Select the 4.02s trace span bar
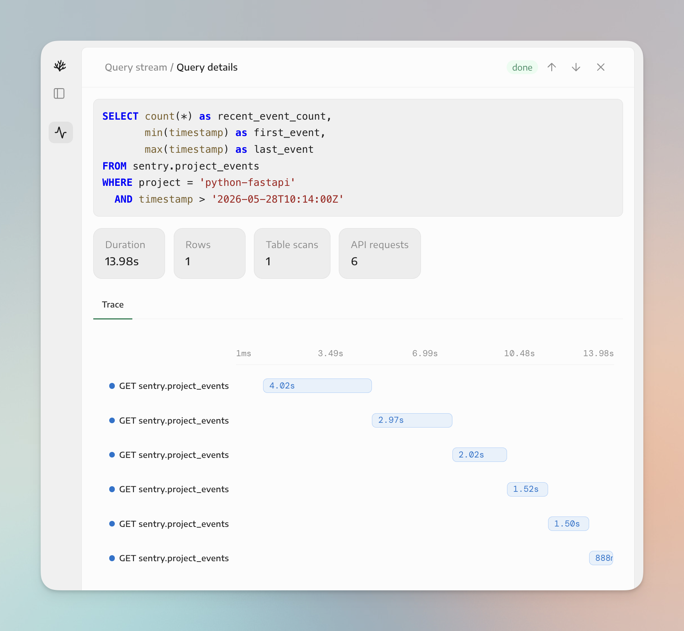Viewport: 684px width, 631px height. click(x=317, y=386)
